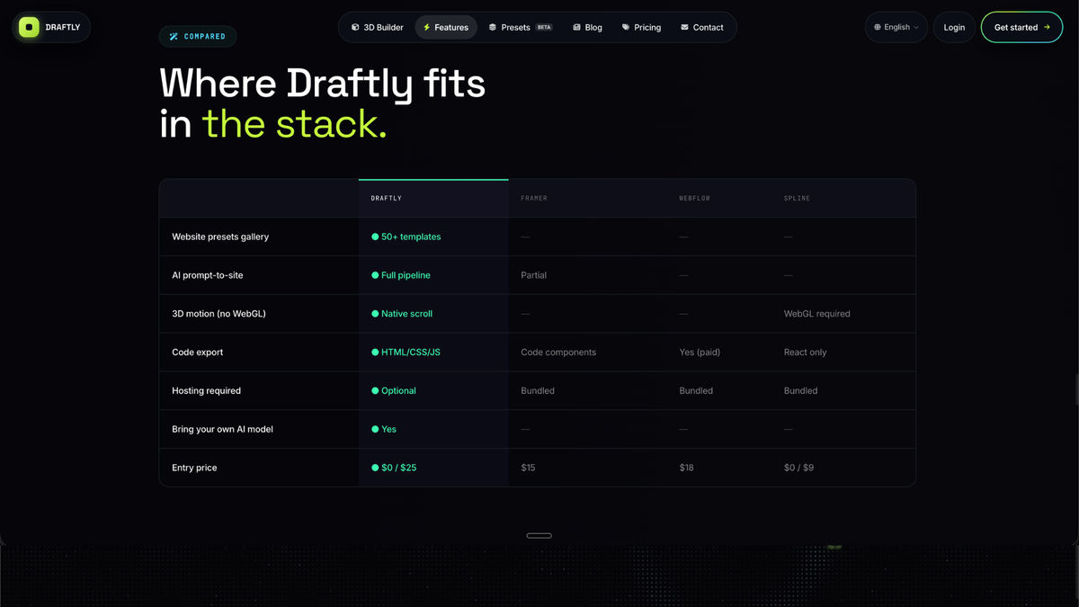
Task: Click the SPLINE column header
Action: click(797, 198)
